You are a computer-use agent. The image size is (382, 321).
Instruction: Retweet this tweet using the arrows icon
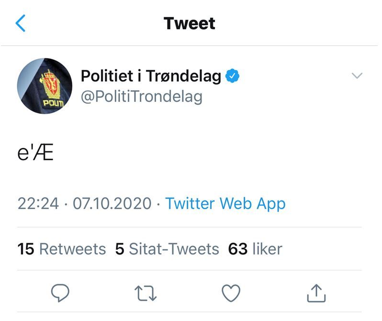click(146, 293)
